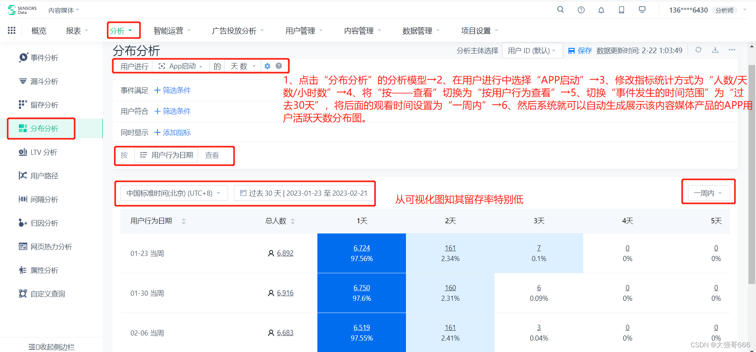
Task: Open the 用户管理 menu
Action: 304,31
